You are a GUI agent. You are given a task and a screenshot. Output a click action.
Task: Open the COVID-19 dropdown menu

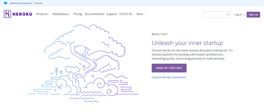point(127,14)
